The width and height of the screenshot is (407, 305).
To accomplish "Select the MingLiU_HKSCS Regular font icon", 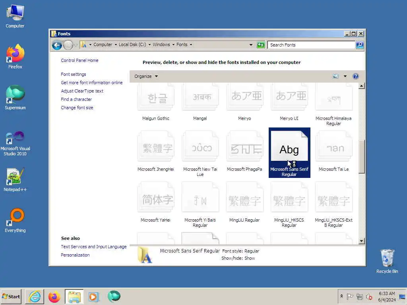I will (289, 197).
